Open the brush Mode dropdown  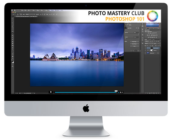coord(30,14)
